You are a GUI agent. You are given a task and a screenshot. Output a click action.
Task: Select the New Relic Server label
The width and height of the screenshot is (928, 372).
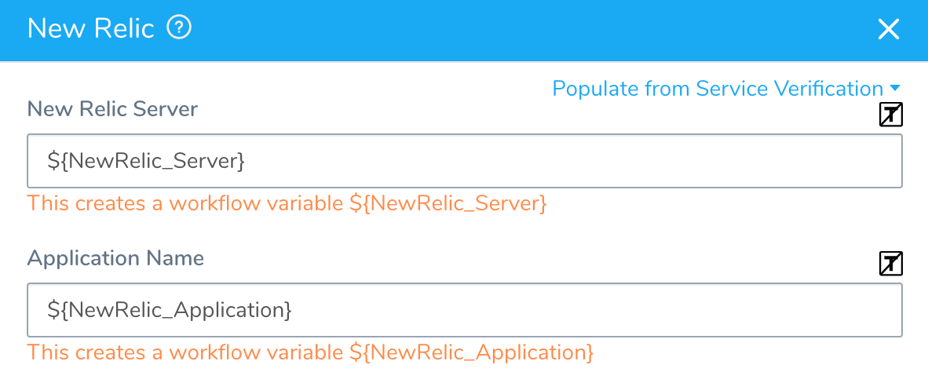pyautogui.click(x=112, y=109)
